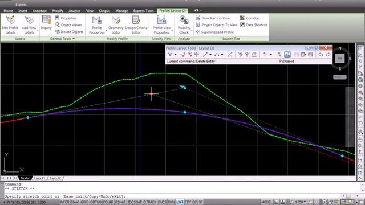Open Profile View Properties

pyautogui.click(x=161, y=25)
